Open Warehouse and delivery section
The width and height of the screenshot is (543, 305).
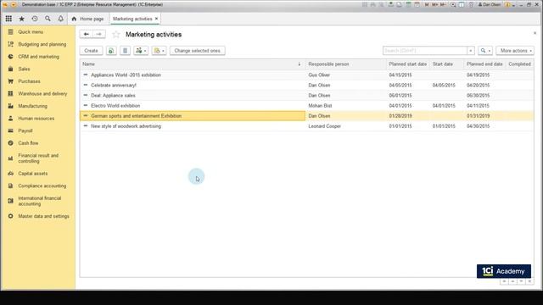[x=42, y=94]
